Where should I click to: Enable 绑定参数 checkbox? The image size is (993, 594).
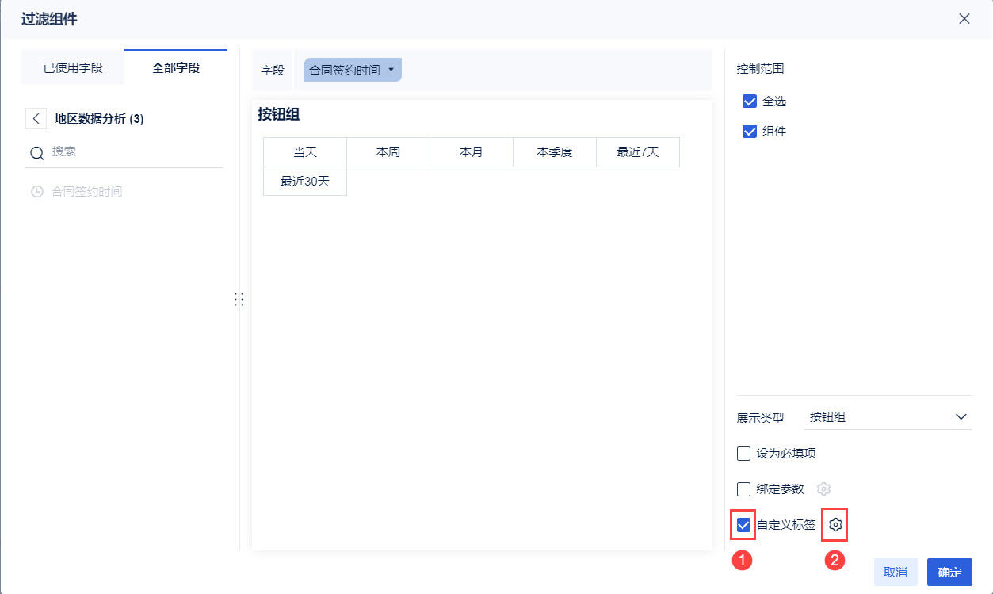point(743,489)
